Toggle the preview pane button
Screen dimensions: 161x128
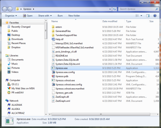click(x=148, y=16)
